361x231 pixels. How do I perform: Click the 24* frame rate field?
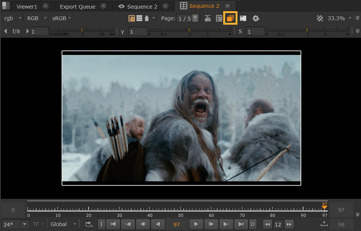[x=11, y=224]
